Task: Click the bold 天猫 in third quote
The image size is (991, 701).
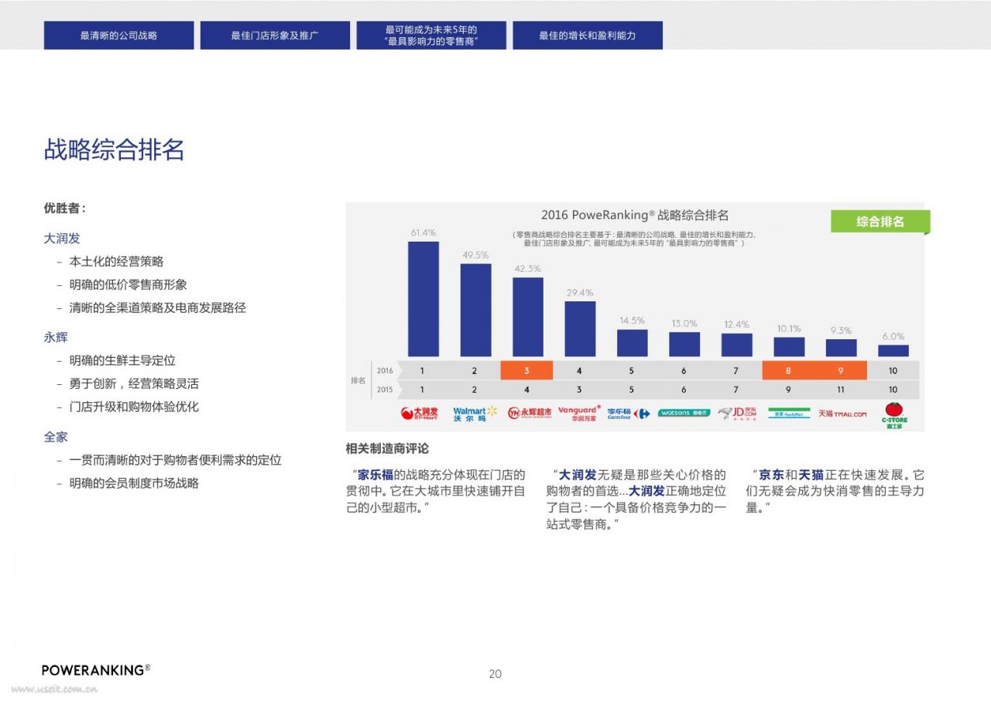Action: 811,475
